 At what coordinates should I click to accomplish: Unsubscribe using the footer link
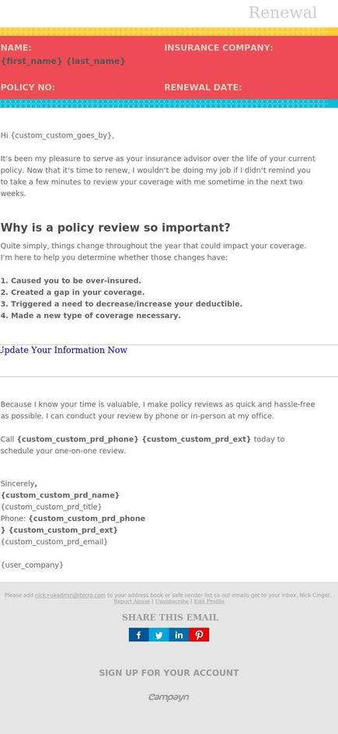click(x=172, y=601)
